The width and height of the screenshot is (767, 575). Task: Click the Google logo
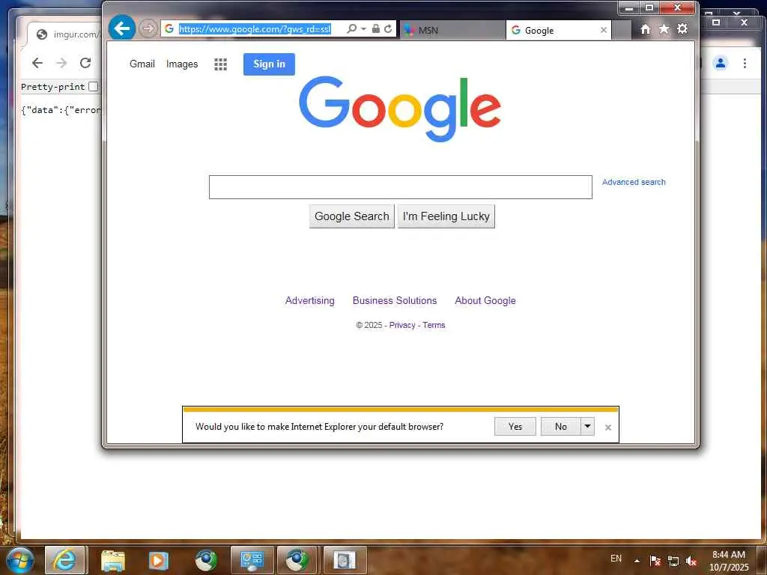coord(400,109)
